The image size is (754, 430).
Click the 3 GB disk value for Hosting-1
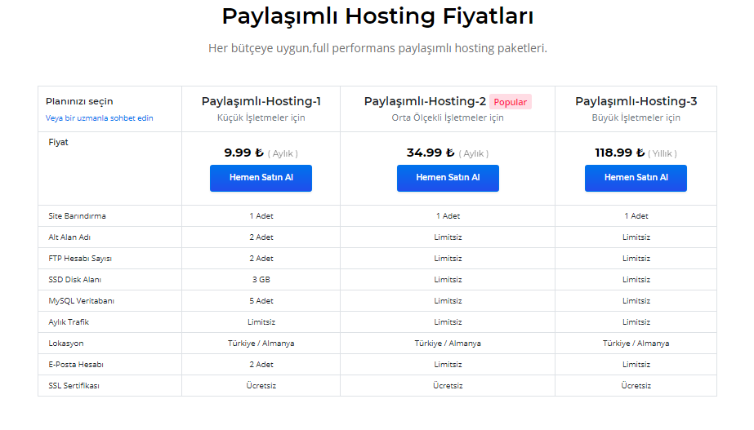pyautogui.click(x=261, y=280)
